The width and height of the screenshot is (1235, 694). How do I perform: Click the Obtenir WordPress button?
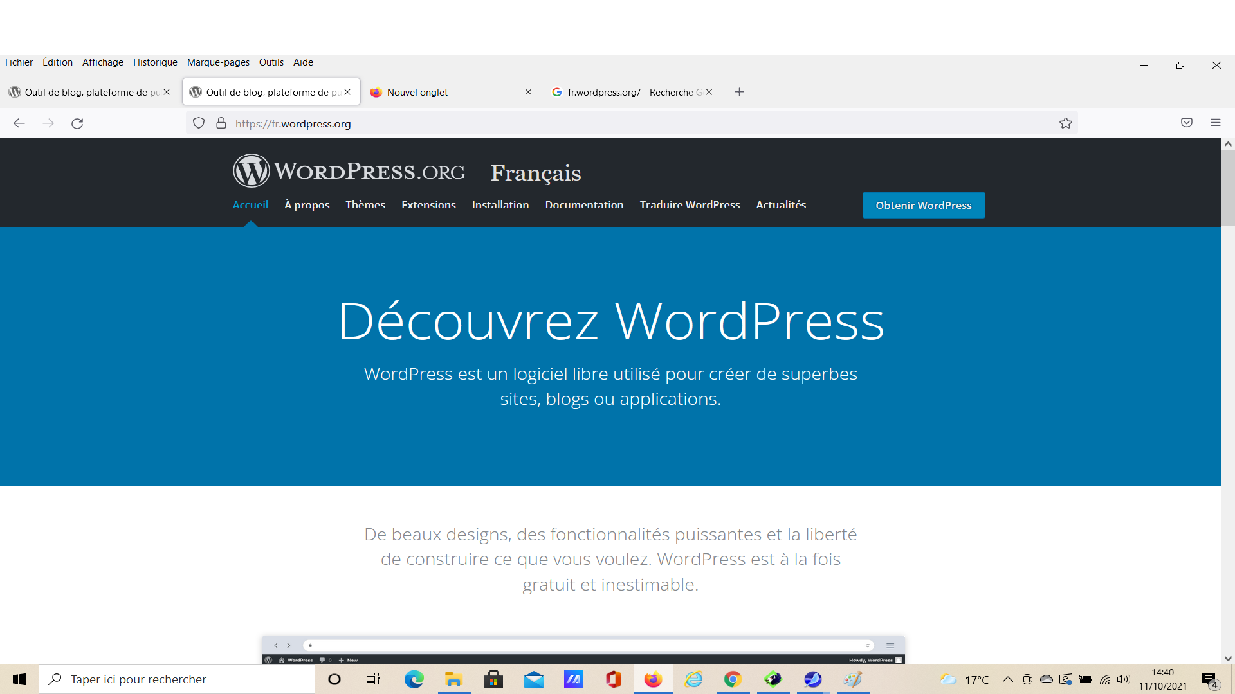click(924, 205)
